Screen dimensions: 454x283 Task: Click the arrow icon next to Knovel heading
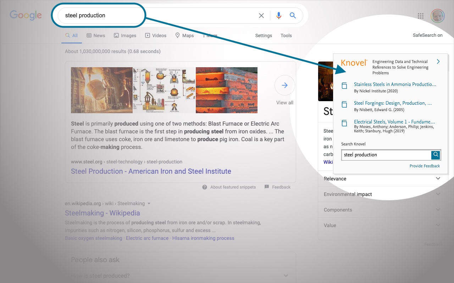[x=438, y=61]
